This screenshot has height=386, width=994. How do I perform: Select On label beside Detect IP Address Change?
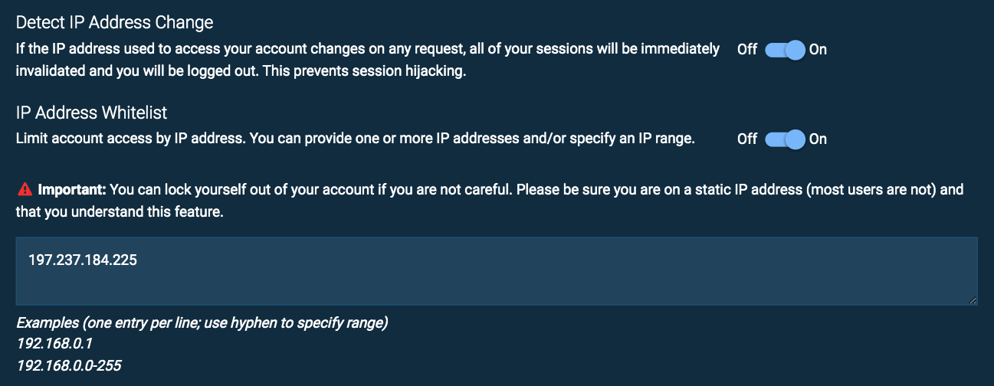click(818, 50)
